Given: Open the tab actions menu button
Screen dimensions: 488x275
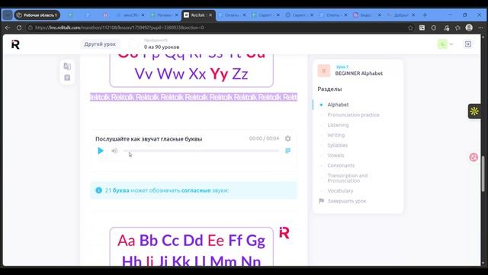Looking at the screenshot, I should (x=8, y=15).
